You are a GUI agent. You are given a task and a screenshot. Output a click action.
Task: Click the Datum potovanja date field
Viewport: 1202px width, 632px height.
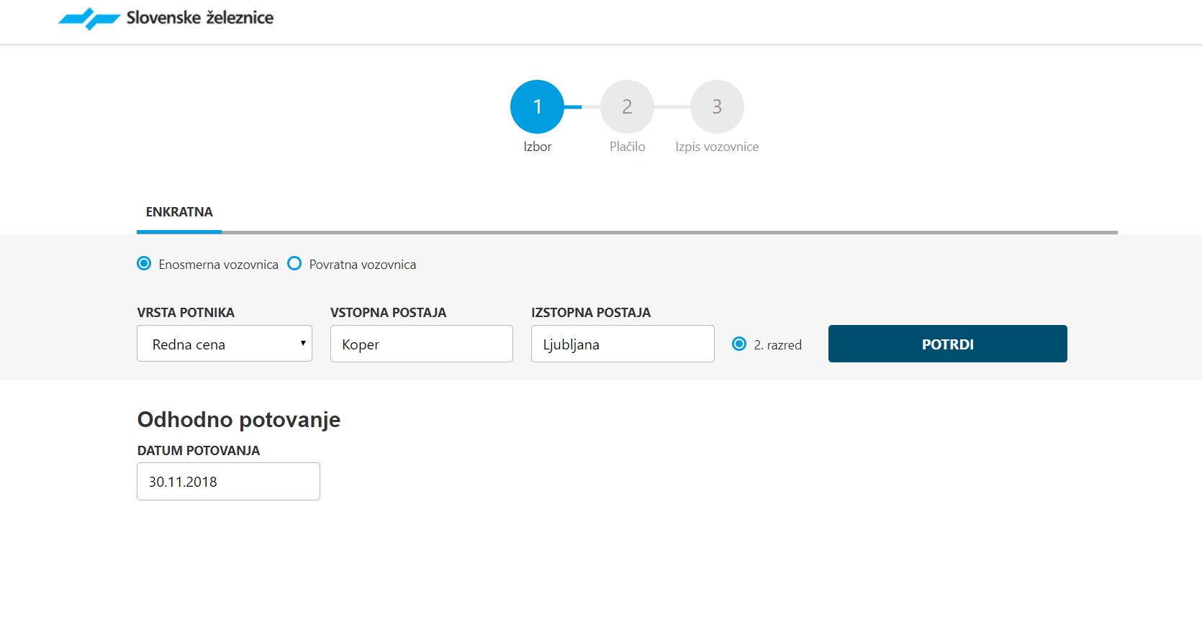click(x=228, y=481)
